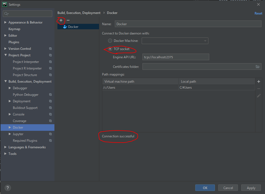Expand Appearance & Behavior section

[5, 22]
